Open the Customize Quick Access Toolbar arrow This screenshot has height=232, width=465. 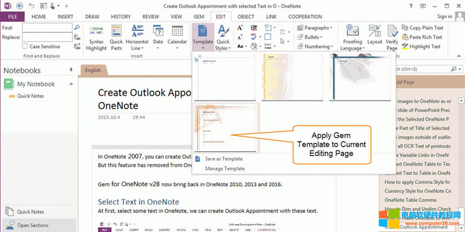click(66, 5)
